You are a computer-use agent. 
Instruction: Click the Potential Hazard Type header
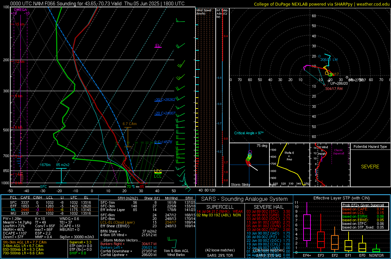pos(370,147)
